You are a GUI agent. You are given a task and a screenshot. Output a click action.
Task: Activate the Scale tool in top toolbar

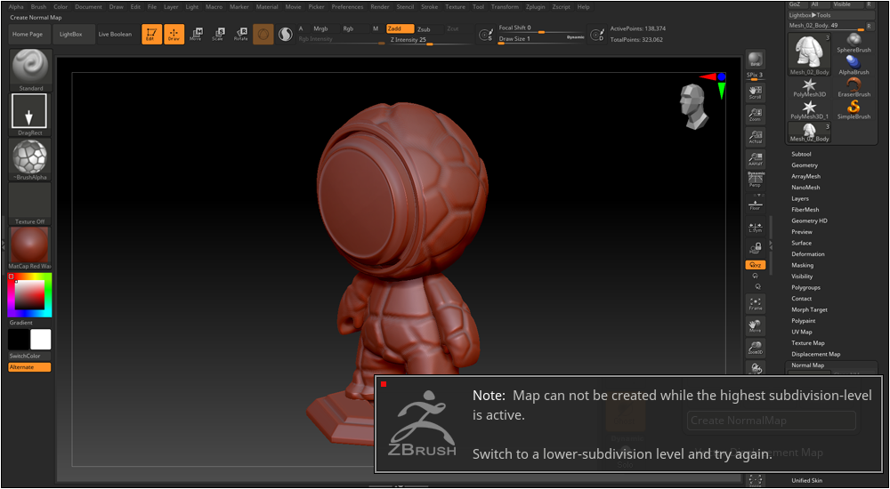click(x=217, y=34)
